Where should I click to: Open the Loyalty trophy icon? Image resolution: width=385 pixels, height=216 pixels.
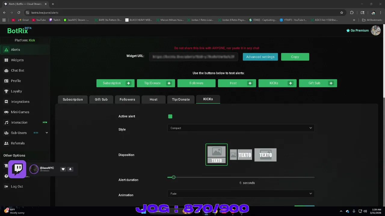pyautogui.click(x=6, y=91)
